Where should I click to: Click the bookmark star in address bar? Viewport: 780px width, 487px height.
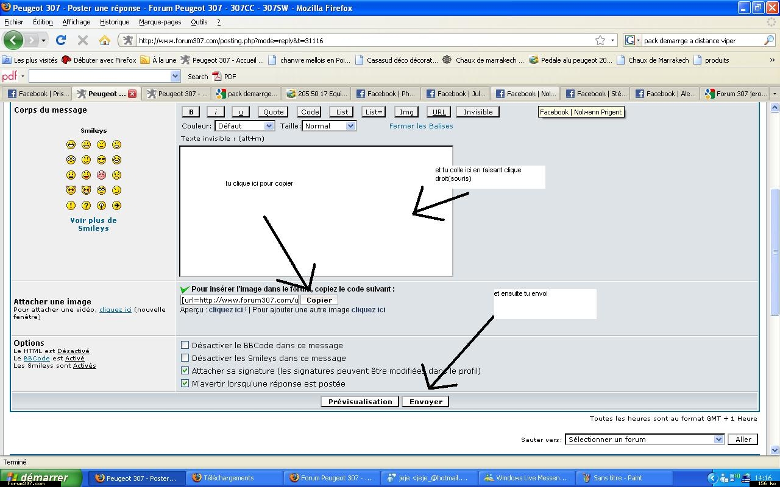pyautogui.click(x=600, y=41)
